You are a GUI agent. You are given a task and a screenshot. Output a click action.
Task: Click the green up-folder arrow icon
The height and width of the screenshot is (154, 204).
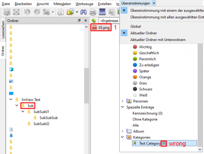(94, 21)
